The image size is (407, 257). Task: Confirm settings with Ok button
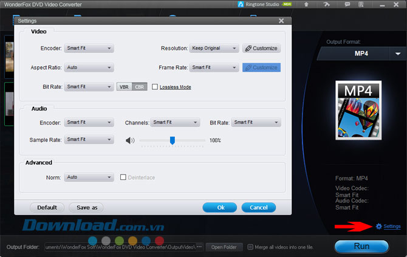click(x=219, y=207)
